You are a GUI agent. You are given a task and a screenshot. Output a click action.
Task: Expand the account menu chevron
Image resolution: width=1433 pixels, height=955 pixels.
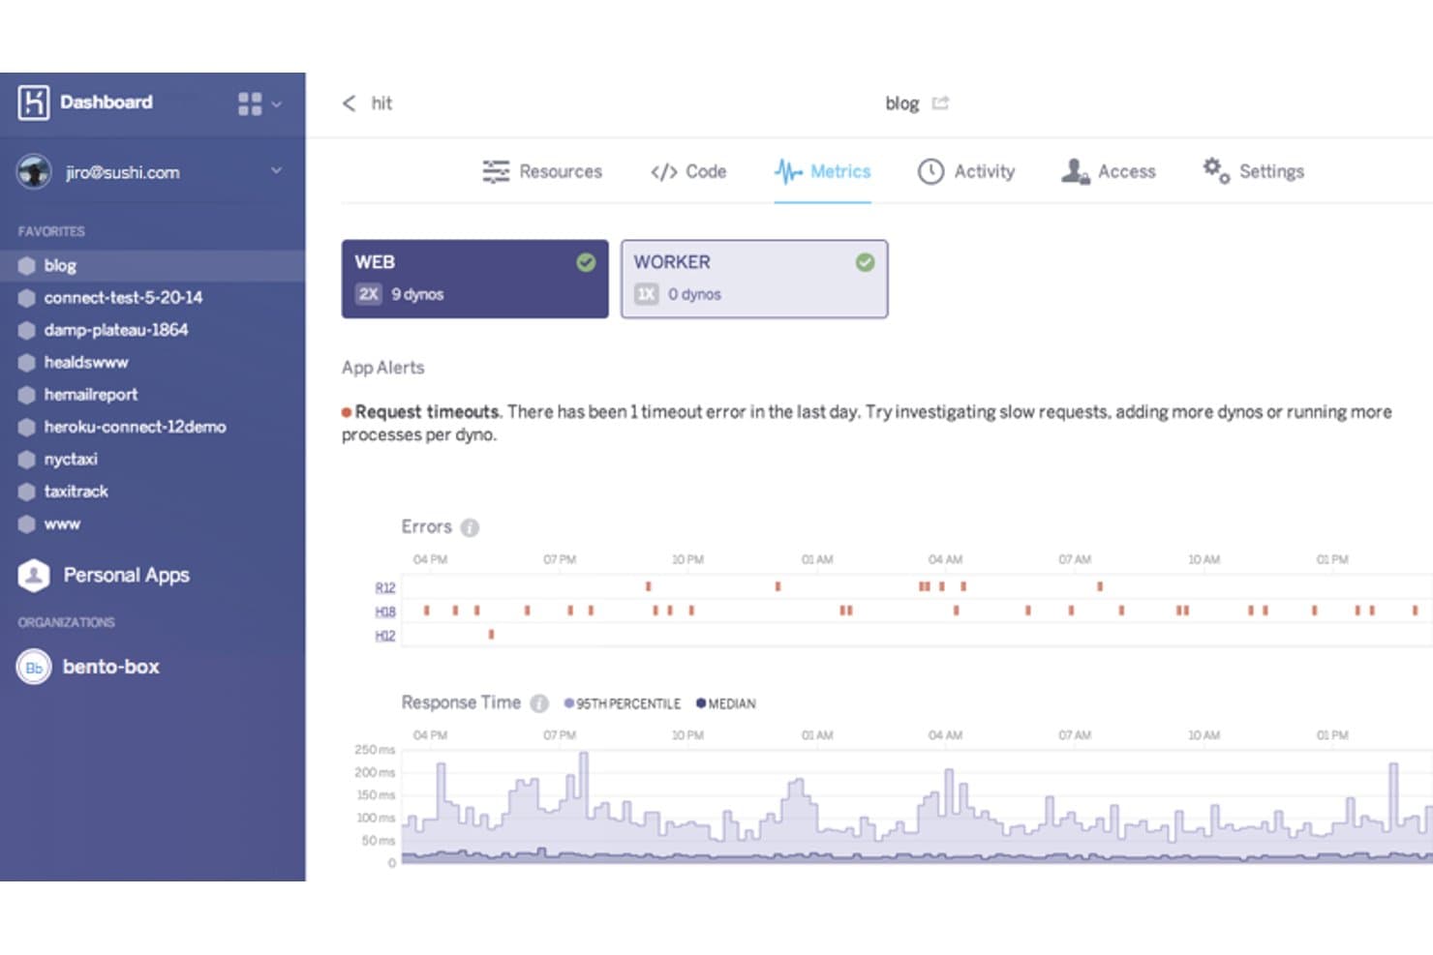[x=276, y=171]
